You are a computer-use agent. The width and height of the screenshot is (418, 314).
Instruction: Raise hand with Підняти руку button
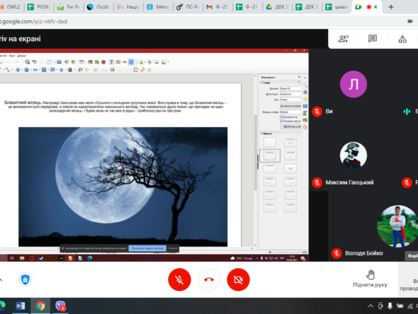(x=370, y=279)
